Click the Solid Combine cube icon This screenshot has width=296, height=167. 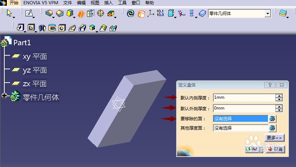click(92, 28)
